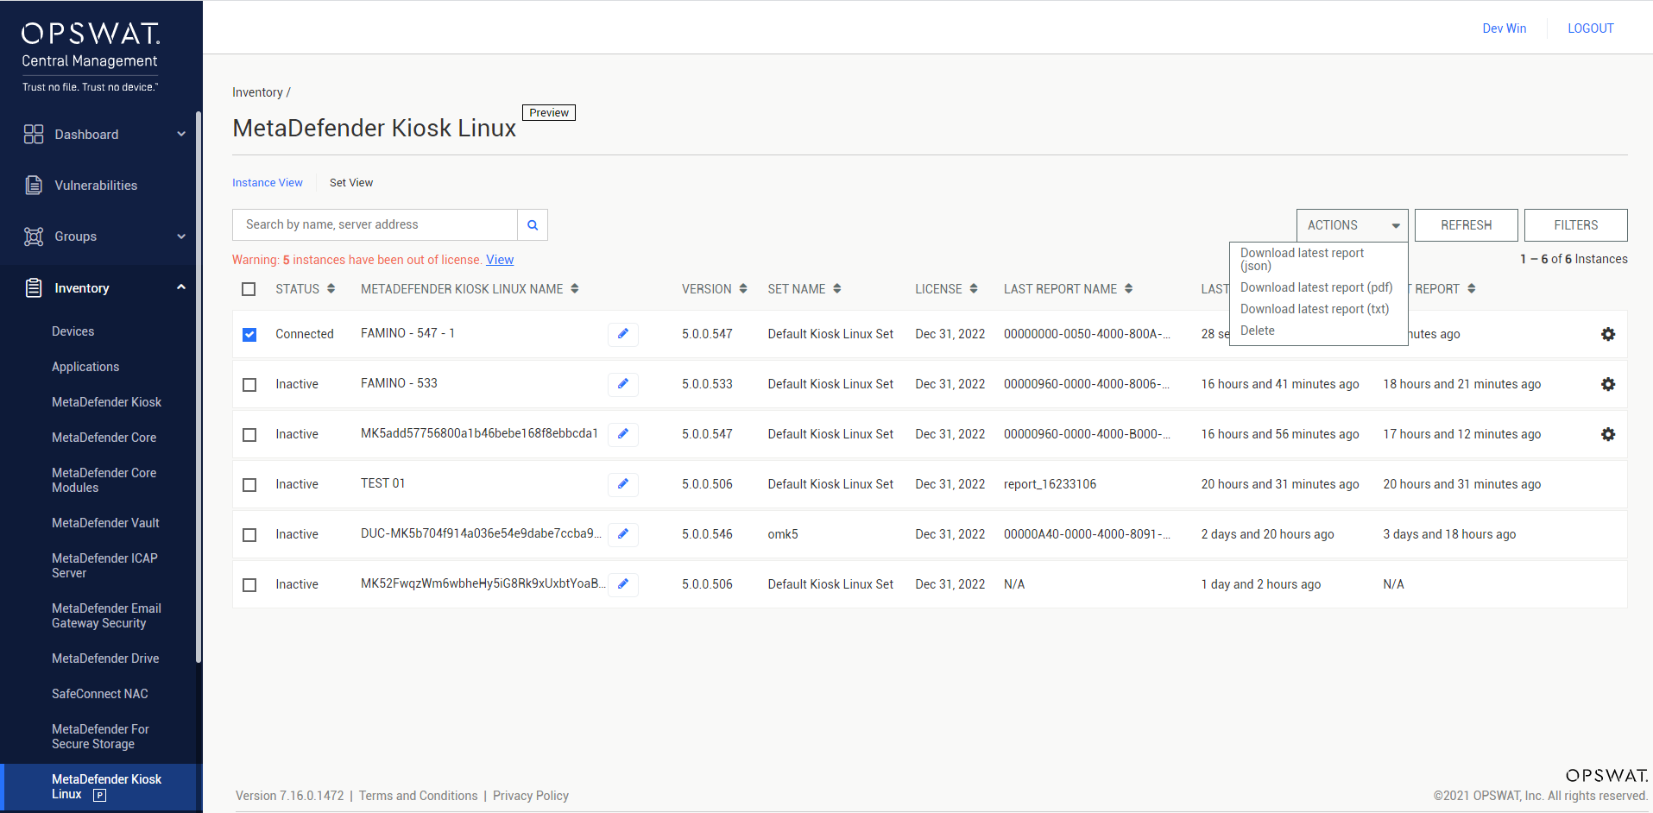The width and height of the screenshot is (1653, 813).
Task: Click the LOGOUT link
Action: [1590, 28]
